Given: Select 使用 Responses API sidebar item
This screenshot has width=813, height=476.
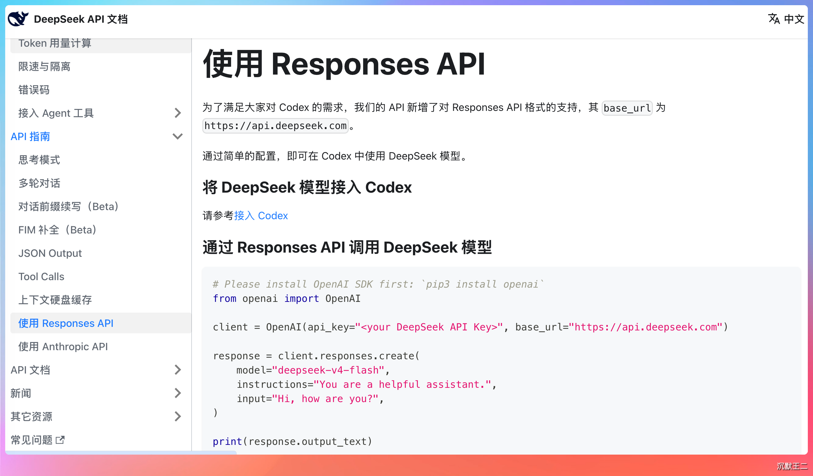Looking at the screenshot, I should click(x=101, y=323).
